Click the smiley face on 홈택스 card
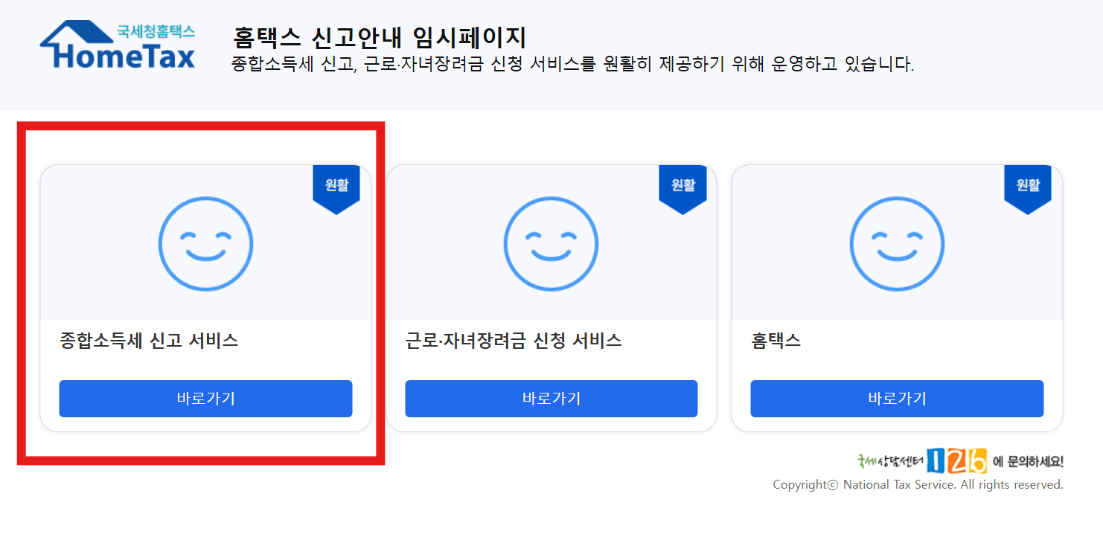This screenshot has width=1103, height=543. coord(897,243)
